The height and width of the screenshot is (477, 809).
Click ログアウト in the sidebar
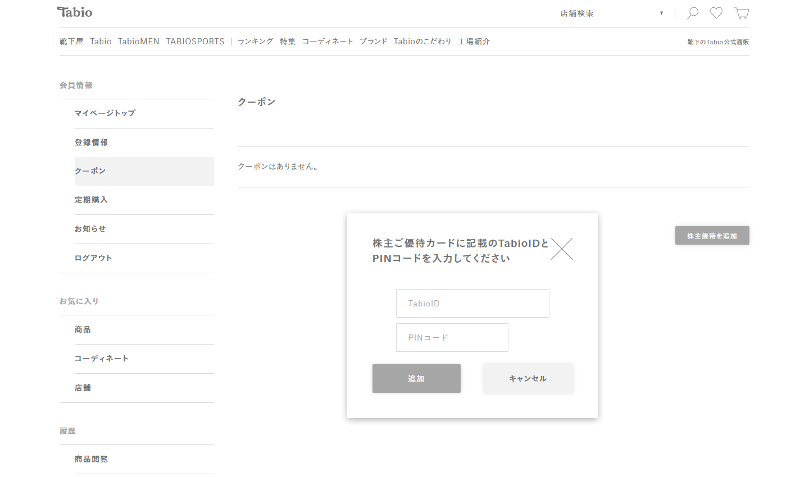[x=144, y=258]
